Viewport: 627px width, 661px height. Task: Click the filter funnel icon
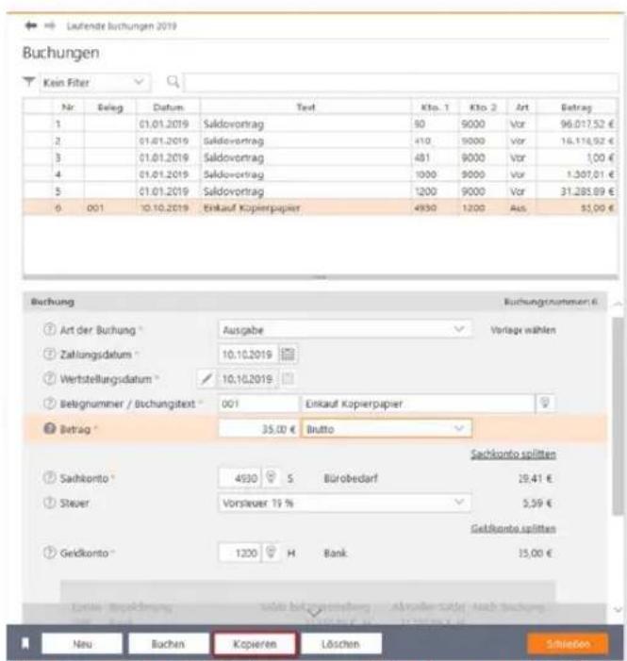[28, 82]
